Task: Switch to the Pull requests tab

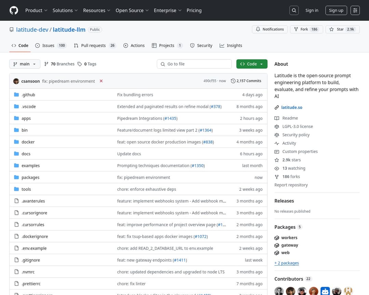Action: [95, 45]
